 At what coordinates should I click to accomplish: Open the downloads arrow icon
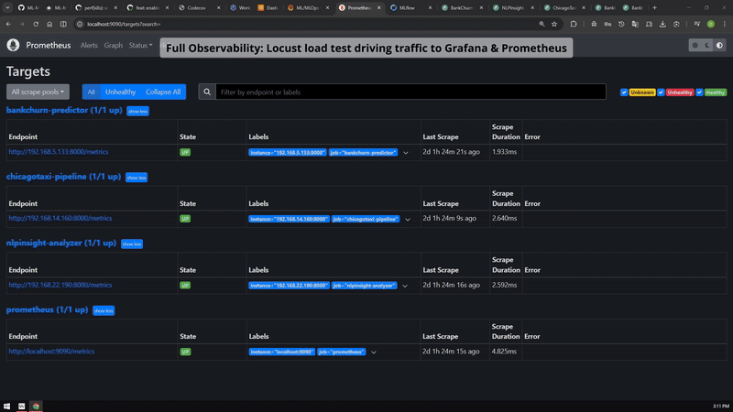click(x=662, y=24)
